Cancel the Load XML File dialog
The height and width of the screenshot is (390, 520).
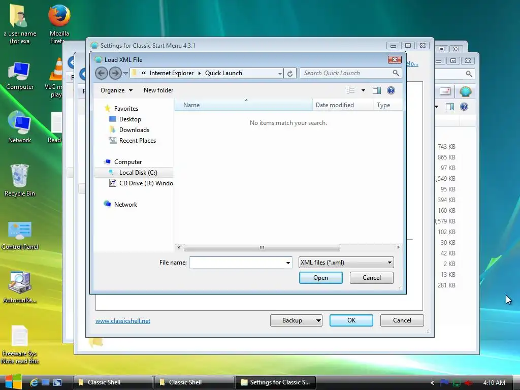[371, 278]
